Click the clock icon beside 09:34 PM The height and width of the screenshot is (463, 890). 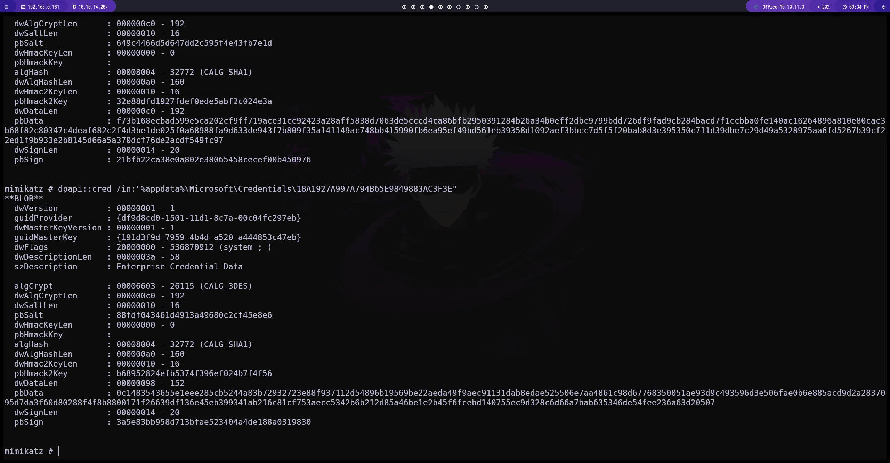(844, 7)
